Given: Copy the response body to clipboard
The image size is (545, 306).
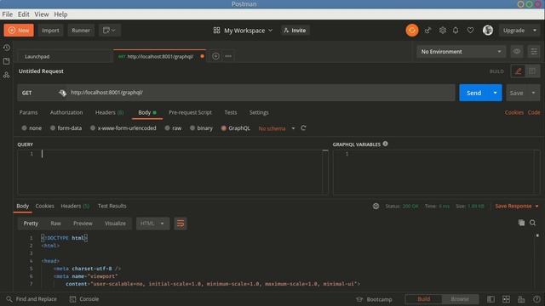Looking at the screenshot, I should click(x=521, y=223).
